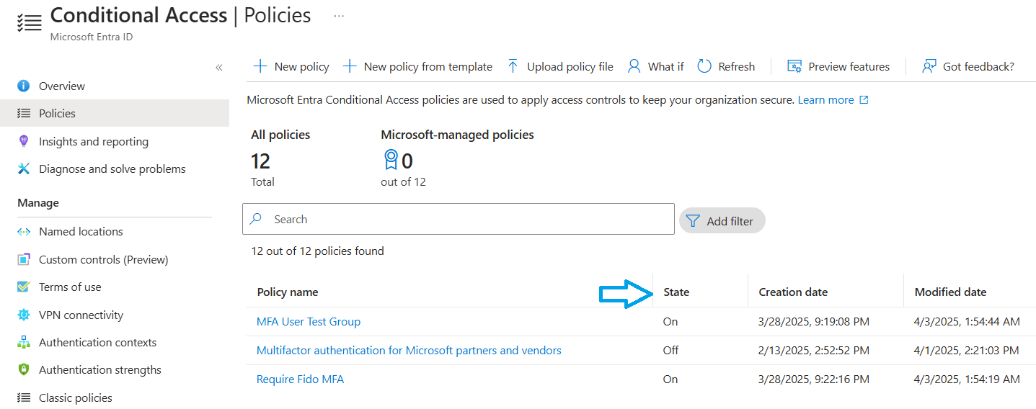Screen dimensions: 1036x409
Task: Sort by Creation date column header
Action: [x=793, y=292]
